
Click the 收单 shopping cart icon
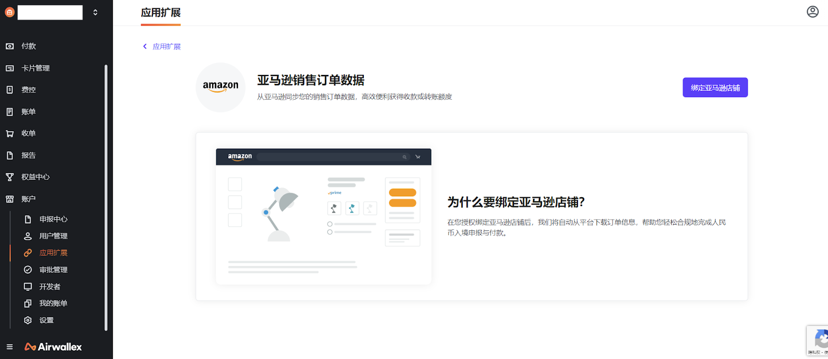pos(9,133)
